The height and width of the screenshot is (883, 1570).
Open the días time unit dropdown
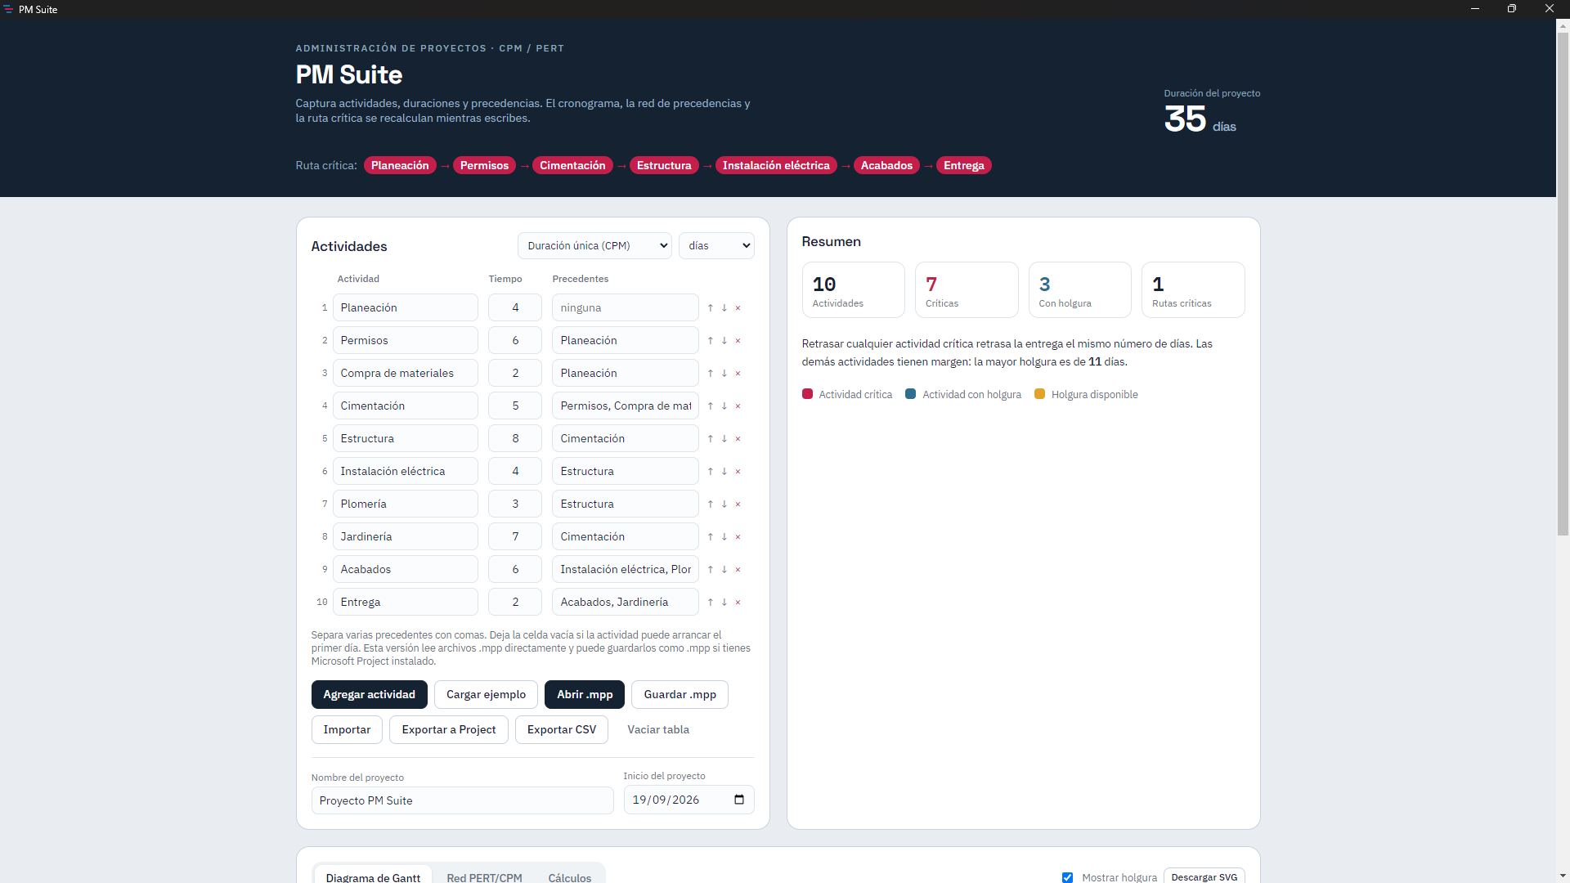point(716,246)
